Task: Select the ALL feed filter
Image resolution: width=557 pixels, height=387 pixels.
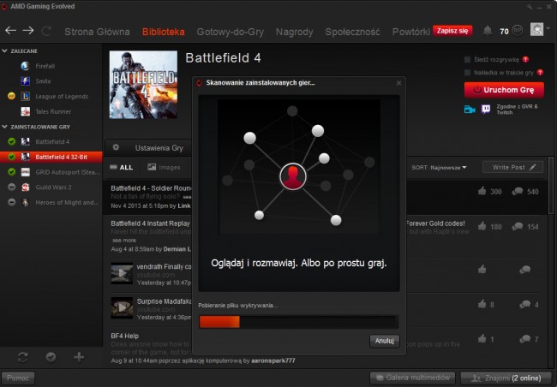Action: 122,167
